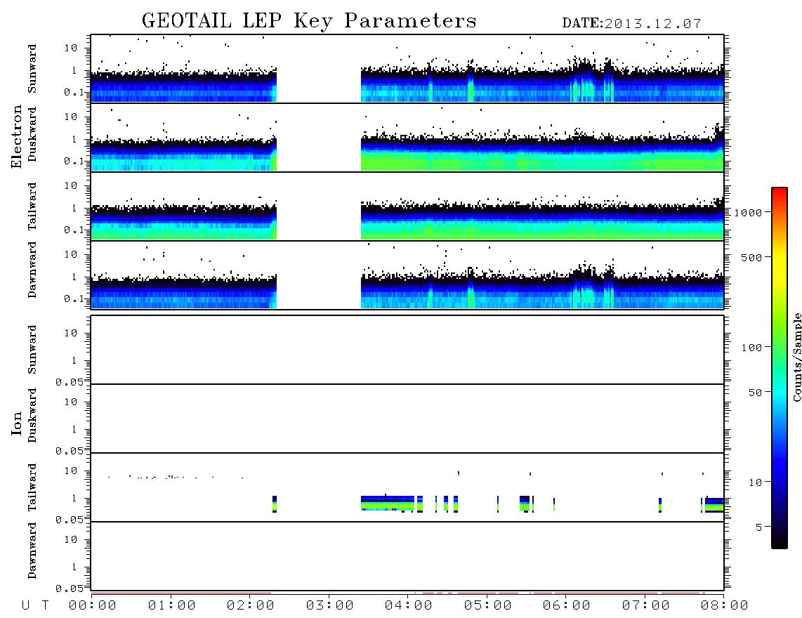Click the color scale bar legend

pos(780,368)
